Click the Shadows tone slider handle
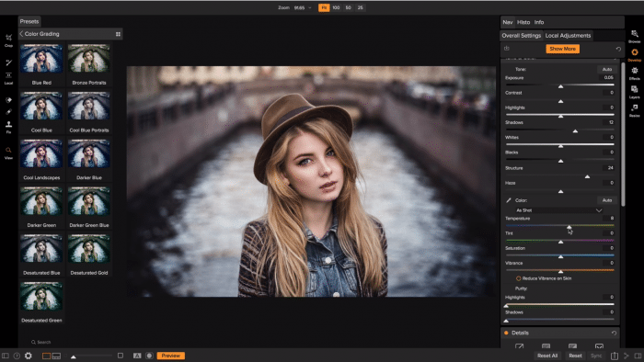This screenshot has height=362, width=644. [575, 131]
